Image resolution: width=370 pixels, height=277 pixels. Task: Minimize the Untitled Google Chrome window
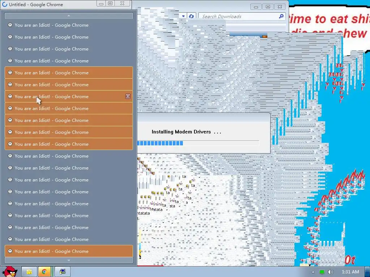(x=101, y=4)
